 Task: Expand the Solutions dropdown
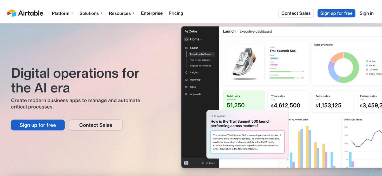point(91,13)
